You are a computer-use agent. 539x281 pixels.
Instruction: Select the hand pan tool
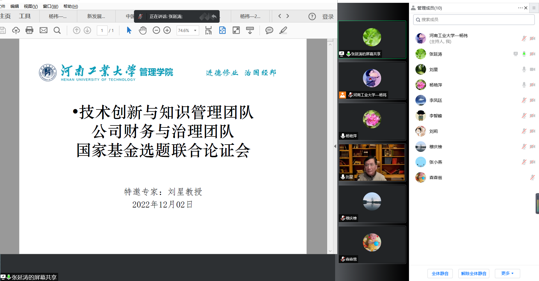click(x=143, y=30)
